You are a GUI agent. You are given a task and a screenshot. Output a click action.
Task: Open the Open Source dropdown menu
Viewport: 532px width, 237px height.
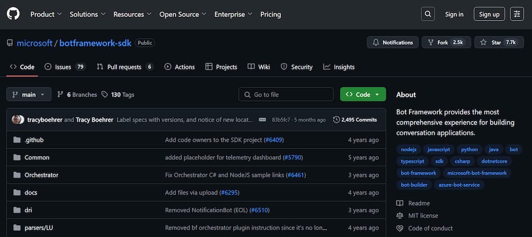coord(183,14)
